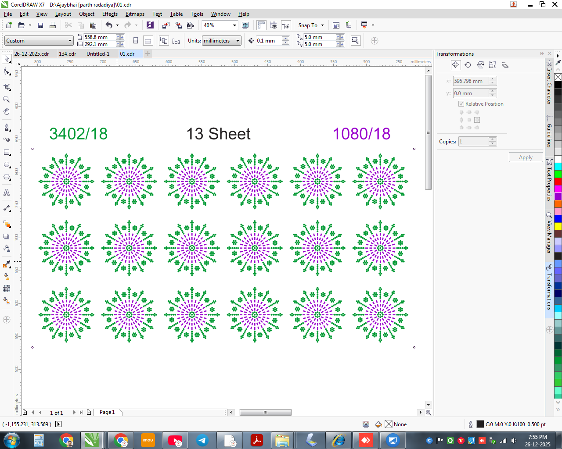Screen dimensions: 562x449
Task: Click the Page 1 tab
Action: click(107, 412)
